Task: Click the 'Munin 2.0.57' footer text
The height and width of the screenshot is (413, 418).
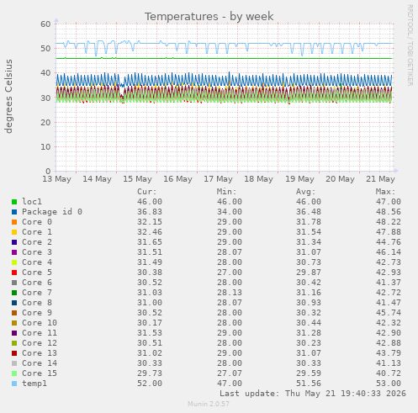Action: 209,404
